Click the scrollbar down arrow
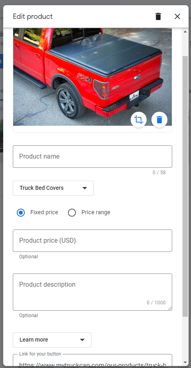This screenshot has height=368, width=191. pyautogui.click(x=185, y=362)
